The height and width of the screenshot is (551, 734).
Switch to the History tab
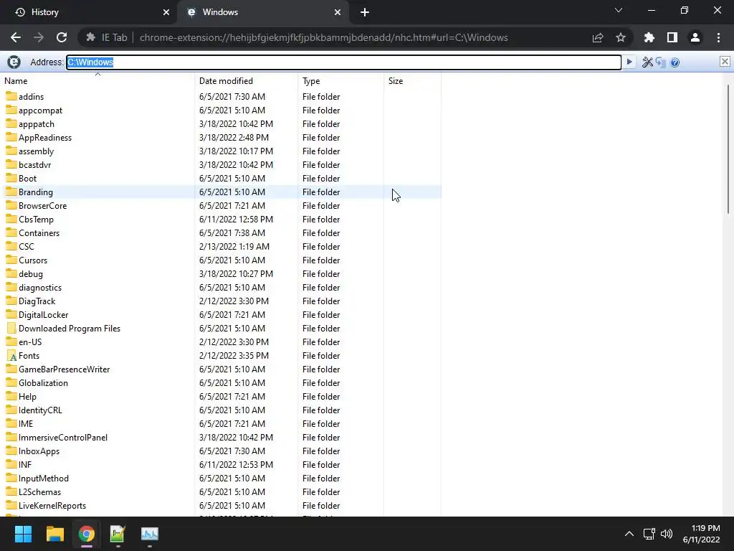[89, 12]
